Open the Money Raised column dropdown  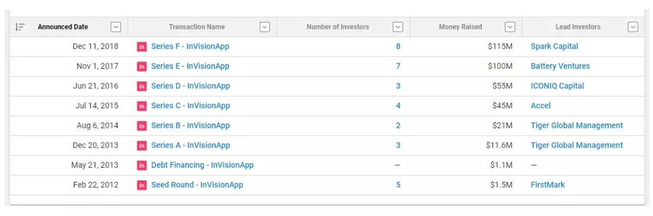[510, 27]
